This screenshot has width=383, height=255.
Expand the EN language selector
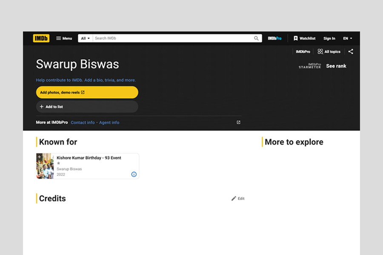tap(347, 38)
